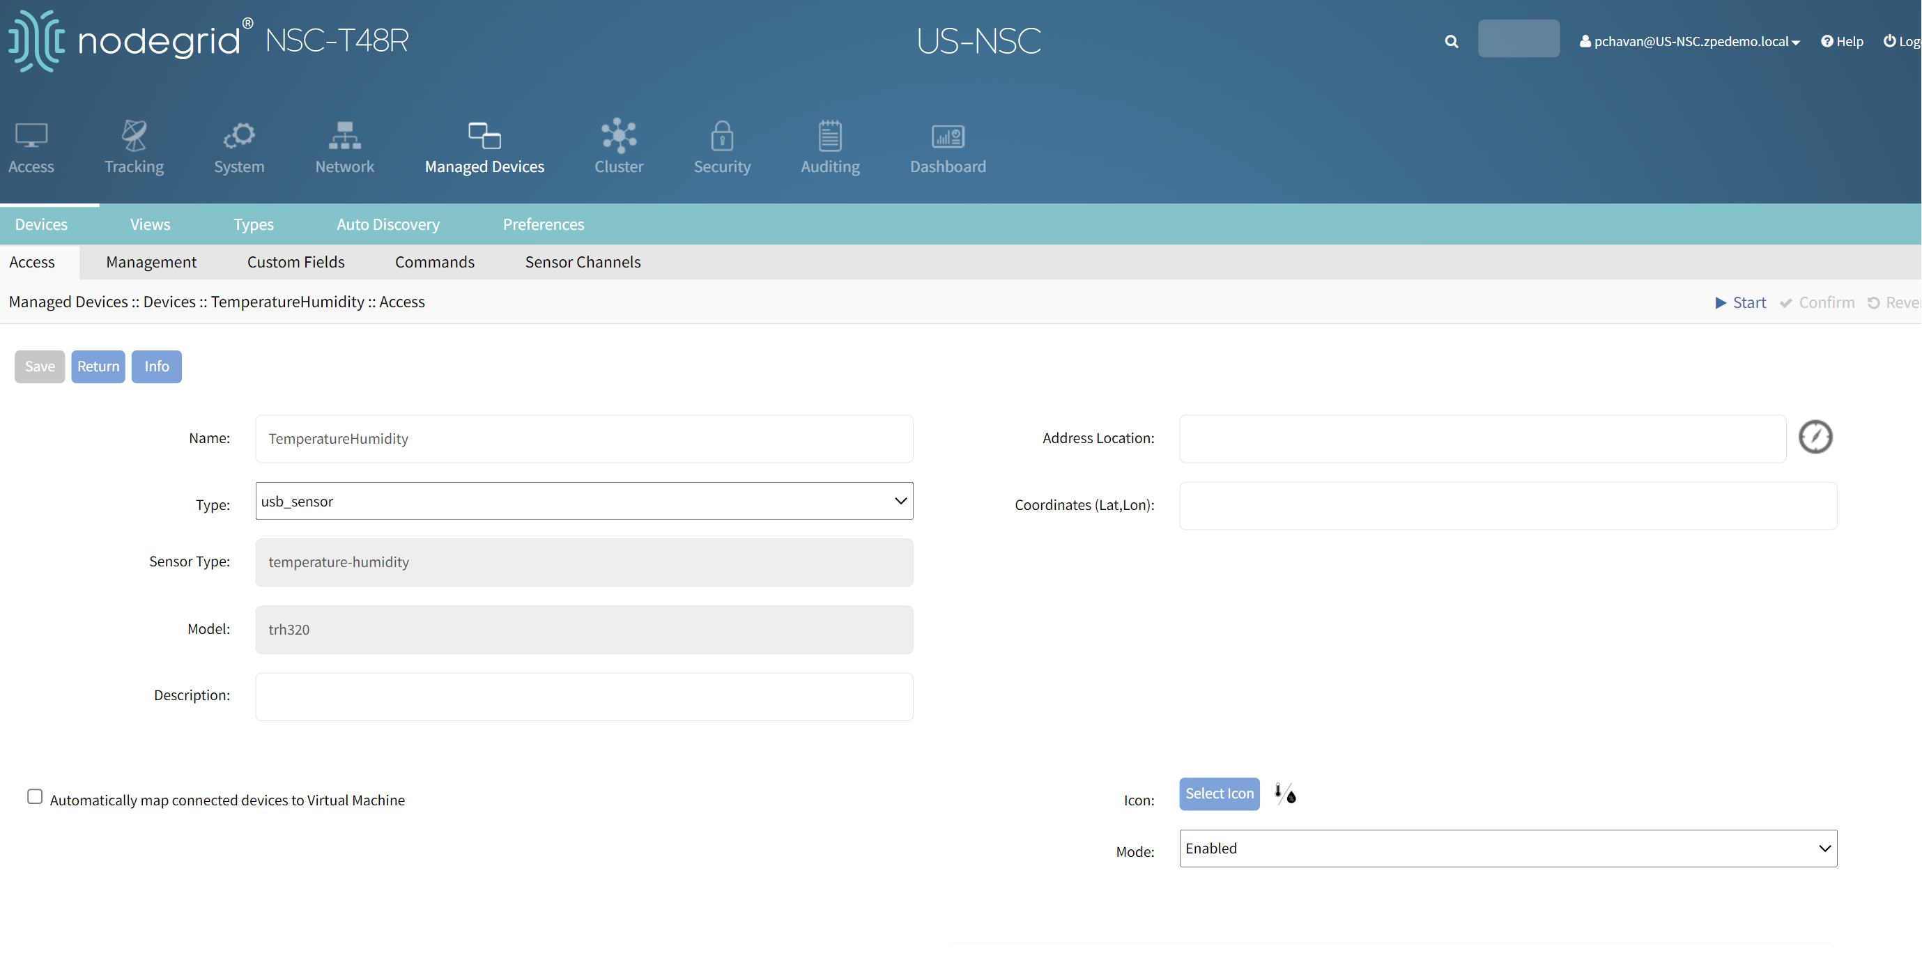Select the Access sub-tab
This screenshot has width=1922, height=960.
(32, 262)
